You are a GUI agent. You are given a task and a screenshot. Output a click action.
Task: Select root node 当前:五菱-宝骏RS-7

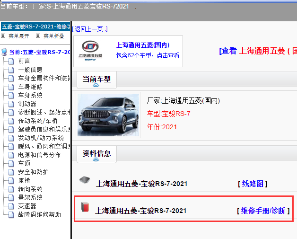tap(40, 52)
